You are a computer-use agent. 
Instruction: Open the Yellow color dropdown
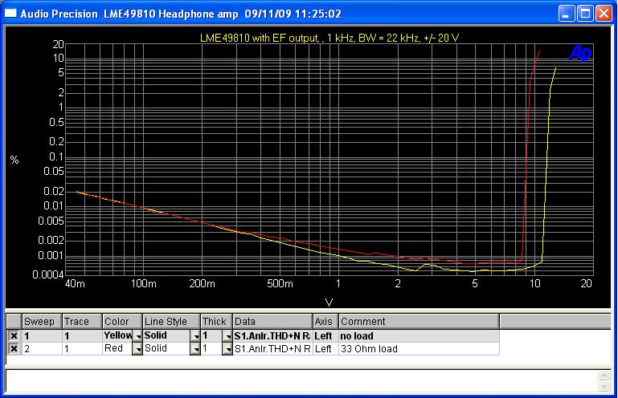[x=137, y=335]
